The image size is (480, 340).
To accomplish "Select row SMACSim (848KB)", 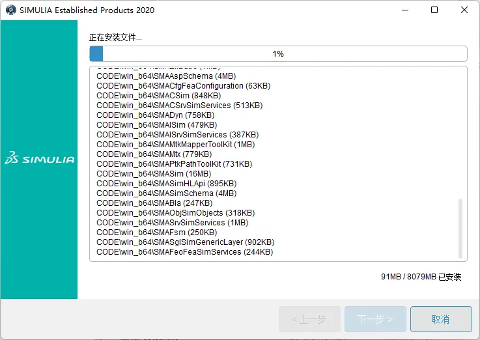I will pos(158,96).
